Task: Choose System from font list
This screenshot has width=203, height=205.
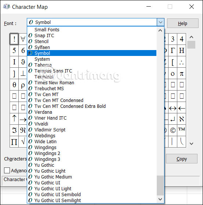Action: point(92,59)
